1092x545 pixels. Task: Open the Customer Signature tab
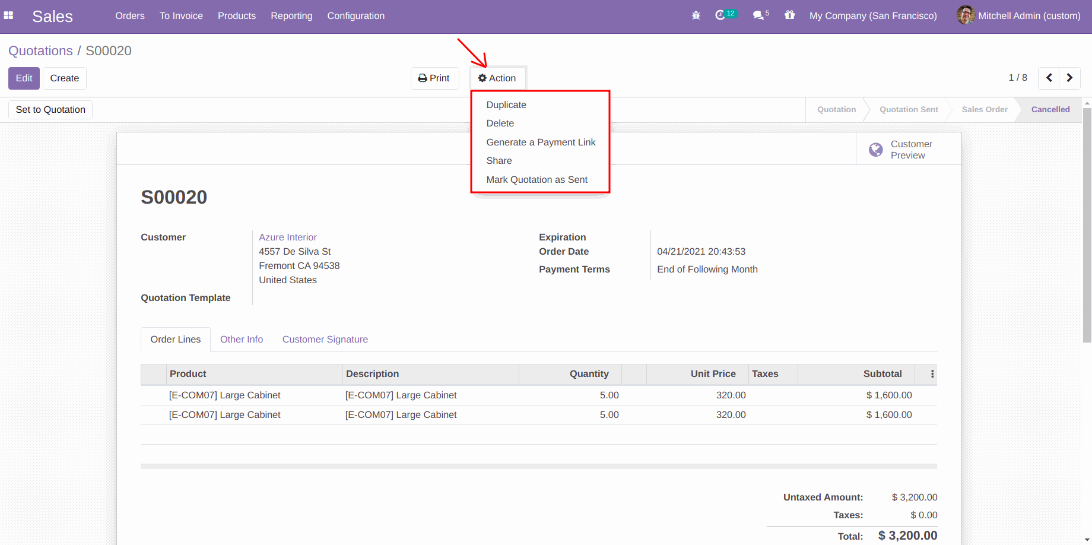325,340
